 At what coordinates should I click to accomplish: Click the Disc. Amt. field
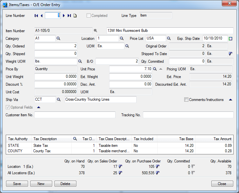click(130, 84)
